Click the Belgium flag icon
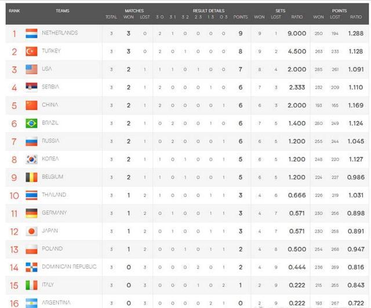 tap(31, 177)
